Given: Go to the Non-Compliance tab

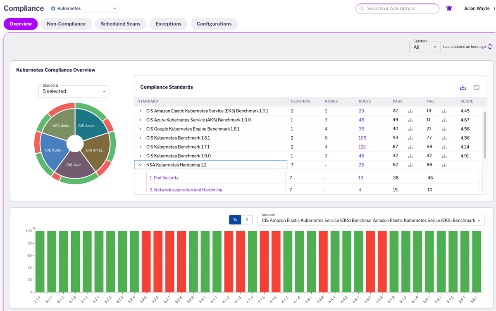Looking at the screenshot, I should 66,24.
